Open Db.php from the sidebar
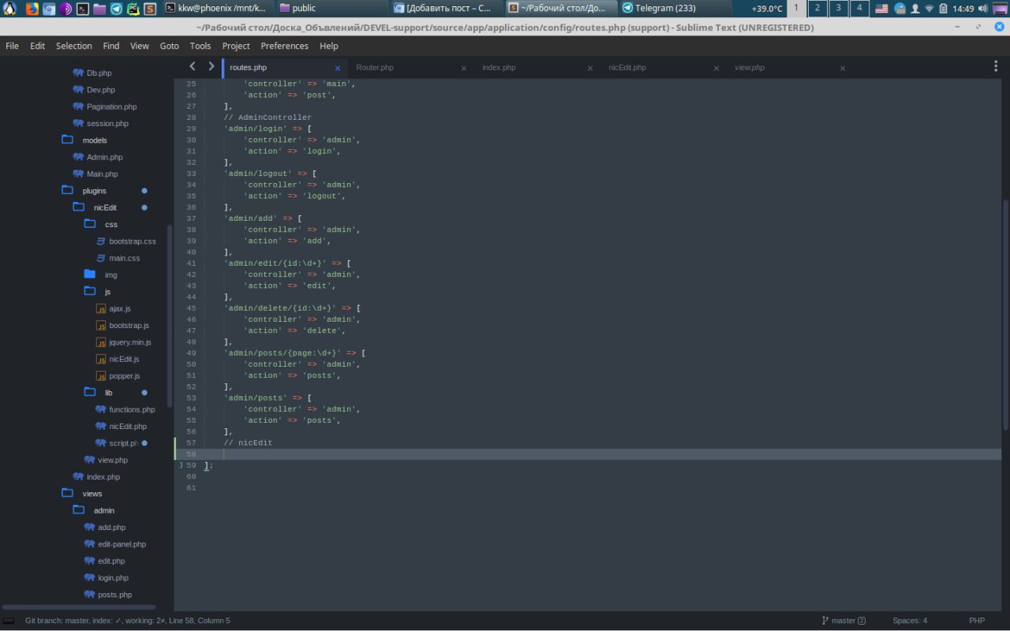 [99, 73]
